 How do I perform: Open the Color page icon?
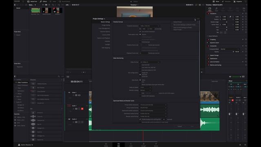131,145
